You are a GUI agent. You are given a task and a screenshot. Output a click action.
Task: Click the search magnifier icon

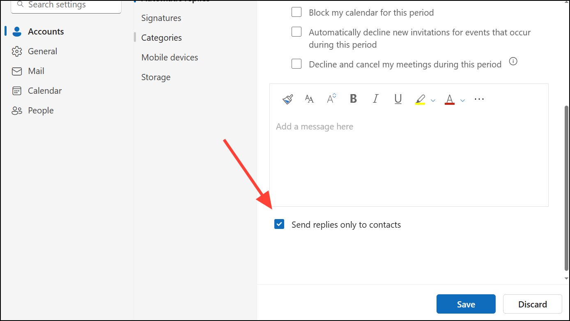(x=20, y=5)
